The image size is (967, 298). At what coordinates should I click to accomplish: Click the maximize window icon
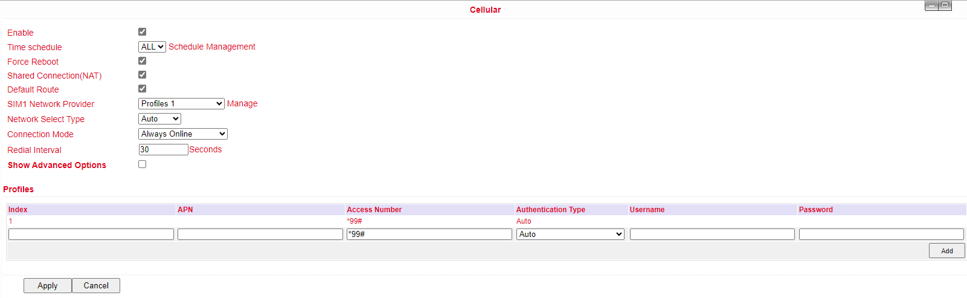945,5
